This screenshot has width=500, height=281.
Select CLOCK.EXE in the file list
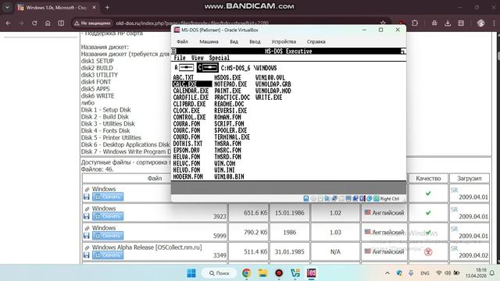tap(187, 111)
